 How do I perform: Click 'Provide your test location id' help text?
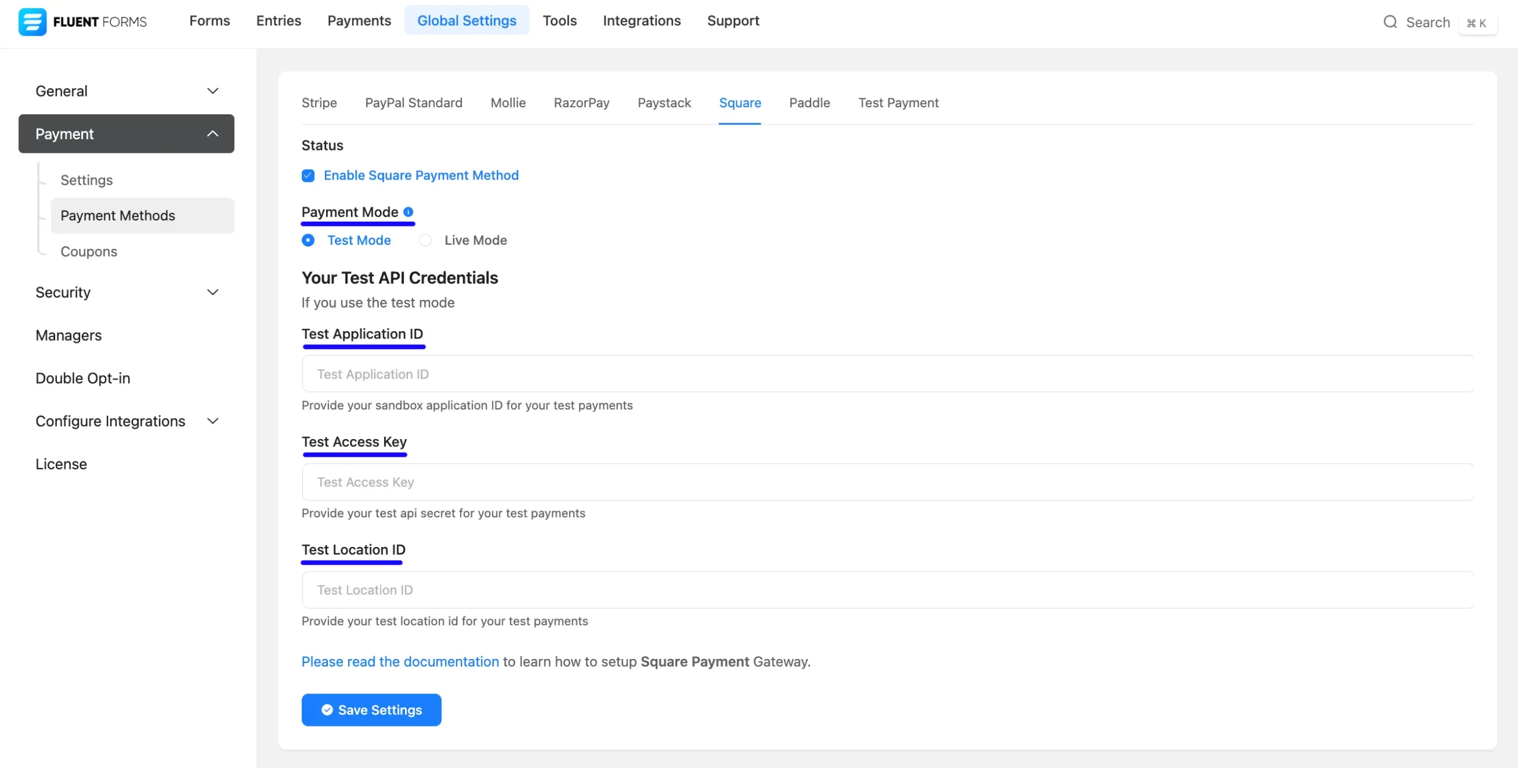tap(445, 621)
